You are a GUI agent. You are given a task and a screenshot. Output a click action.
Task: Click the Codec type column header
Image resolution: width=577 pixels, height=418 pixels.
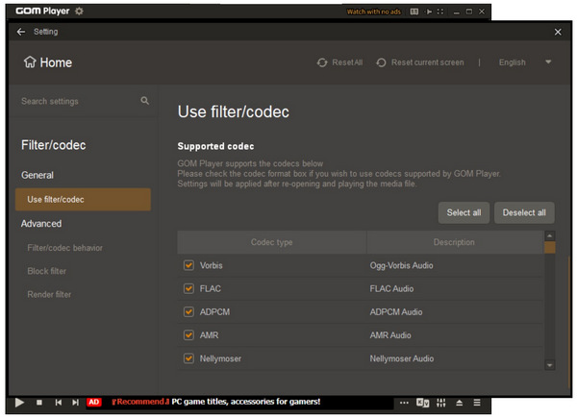(x=271, y=242)
